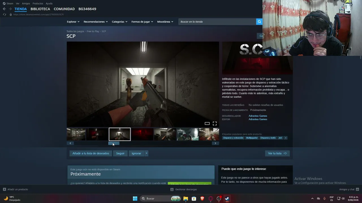
Task: Open Microsoft Store from the taskbar
Action: click(194, 198)
